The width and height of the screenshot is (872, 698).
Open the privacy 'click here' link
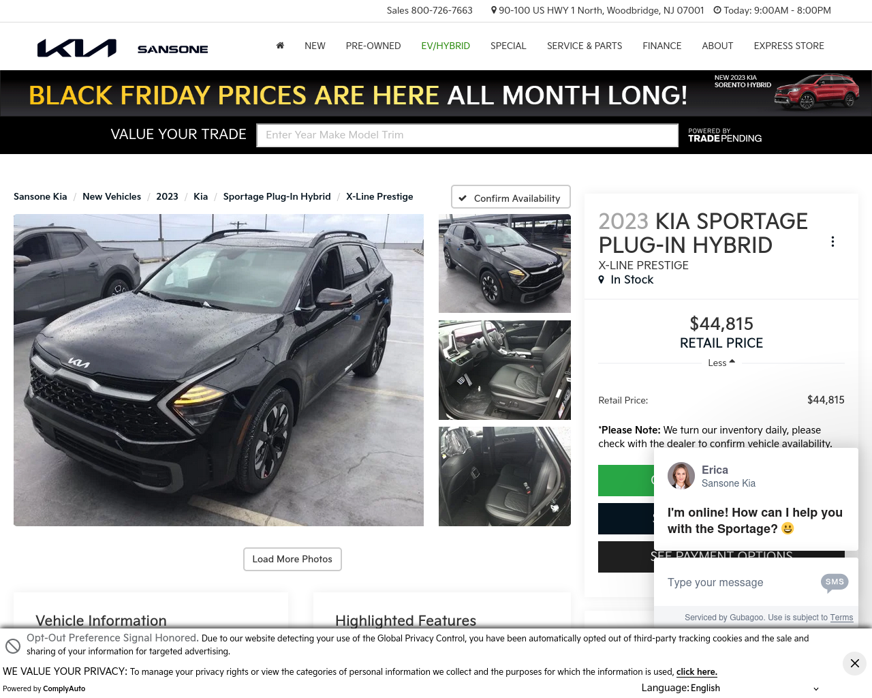[697, 672]
